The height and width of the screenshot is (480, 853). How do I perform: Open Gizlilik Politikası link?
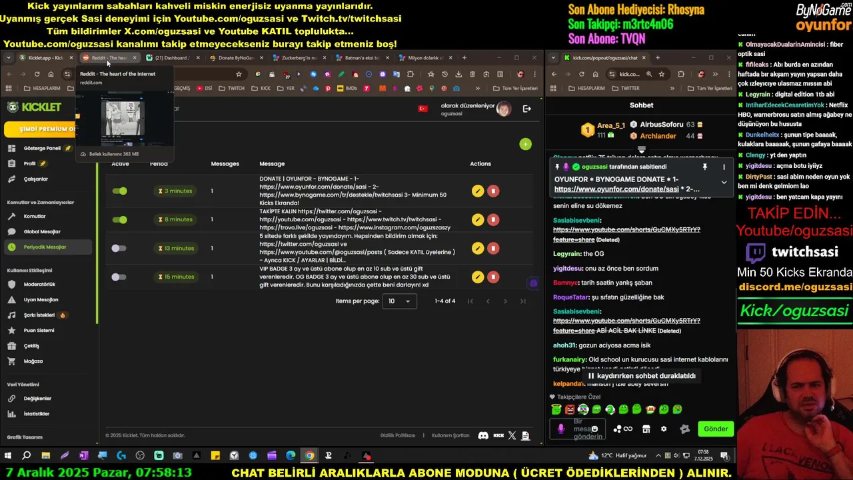click(398, 435)
